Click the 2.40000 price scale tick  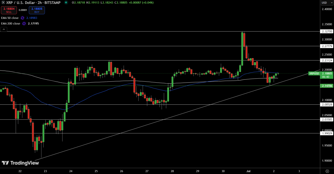pos(327,9)
